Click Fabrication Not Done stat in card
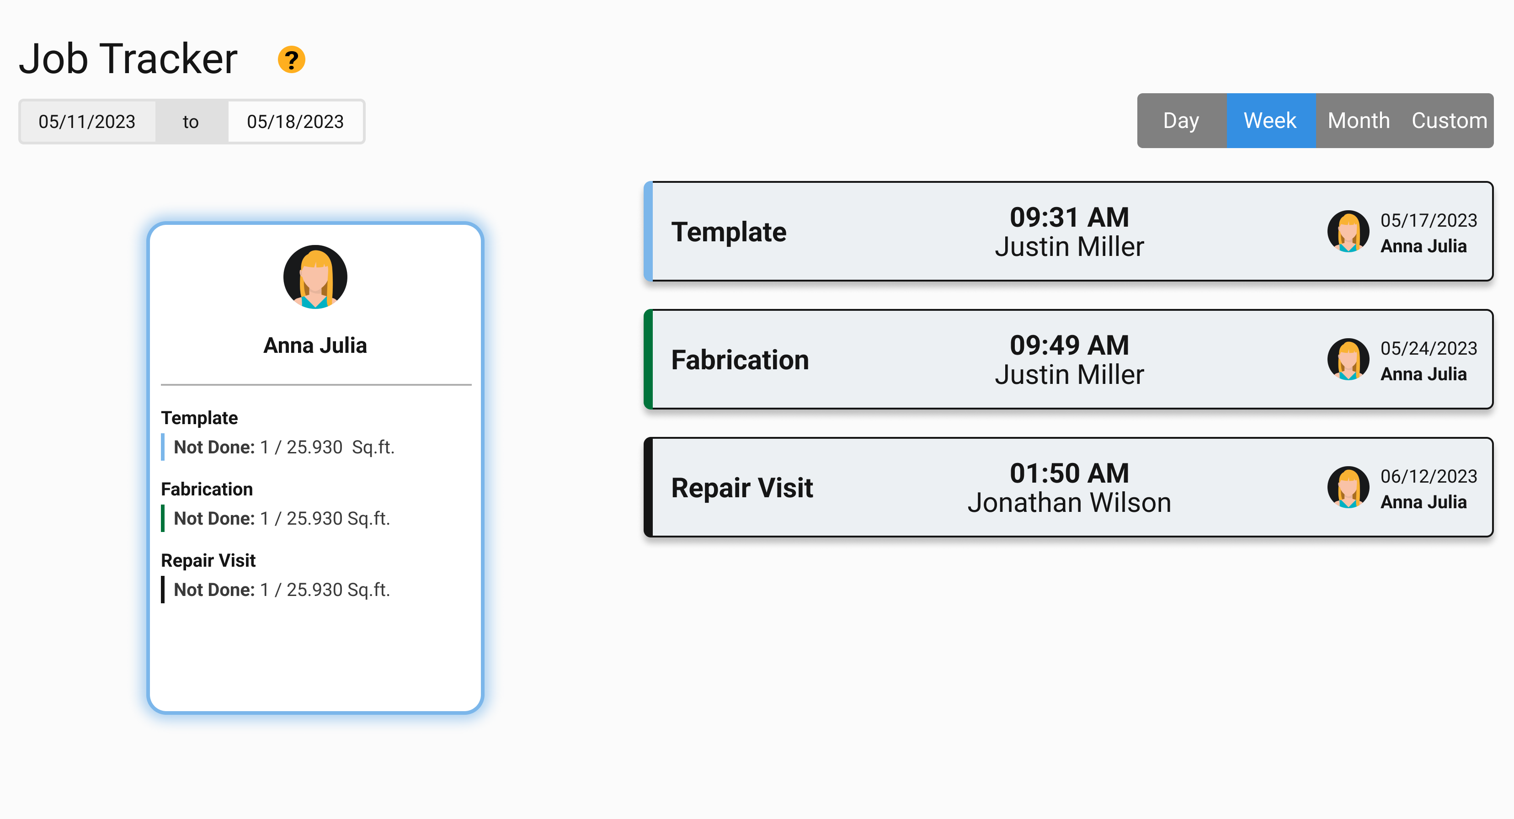This screenshot has height=819, width=1514. click(282, 518)
